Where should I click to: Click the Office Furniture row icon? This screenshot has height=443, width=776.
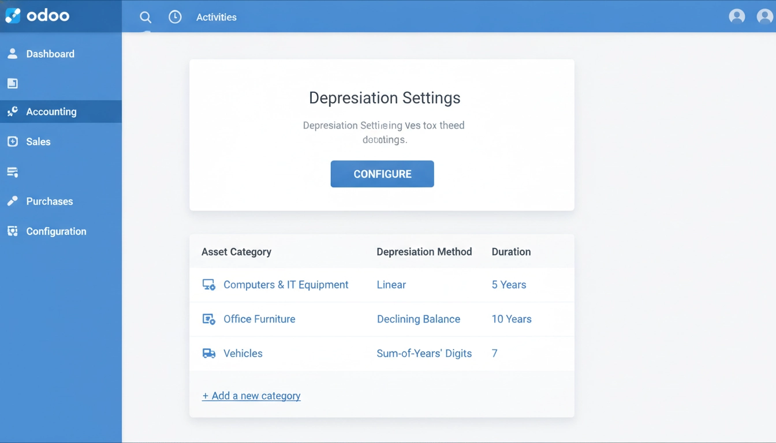(x=208, y=319)
